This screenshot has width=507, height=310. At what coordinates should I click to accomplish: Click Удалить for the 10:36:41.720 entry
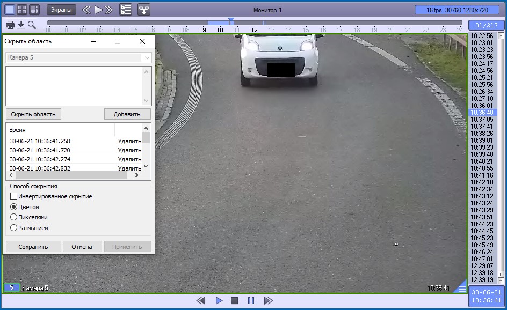(x=129, y=150)
